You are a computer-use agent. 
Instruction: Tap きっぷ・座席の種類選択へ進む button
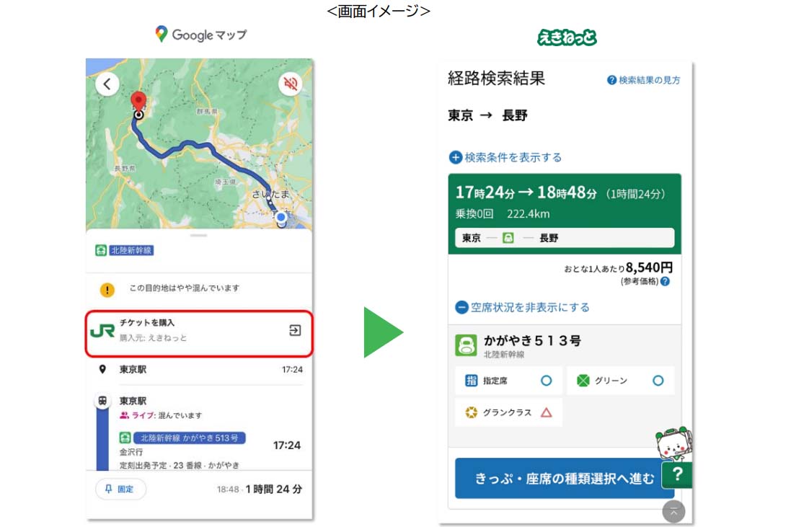pos(565,478)
